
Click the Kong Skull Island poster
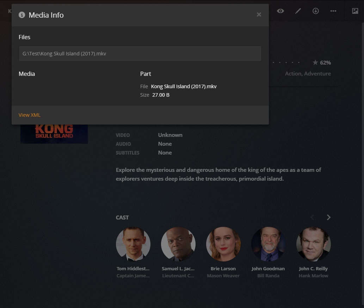coord(54,134)
